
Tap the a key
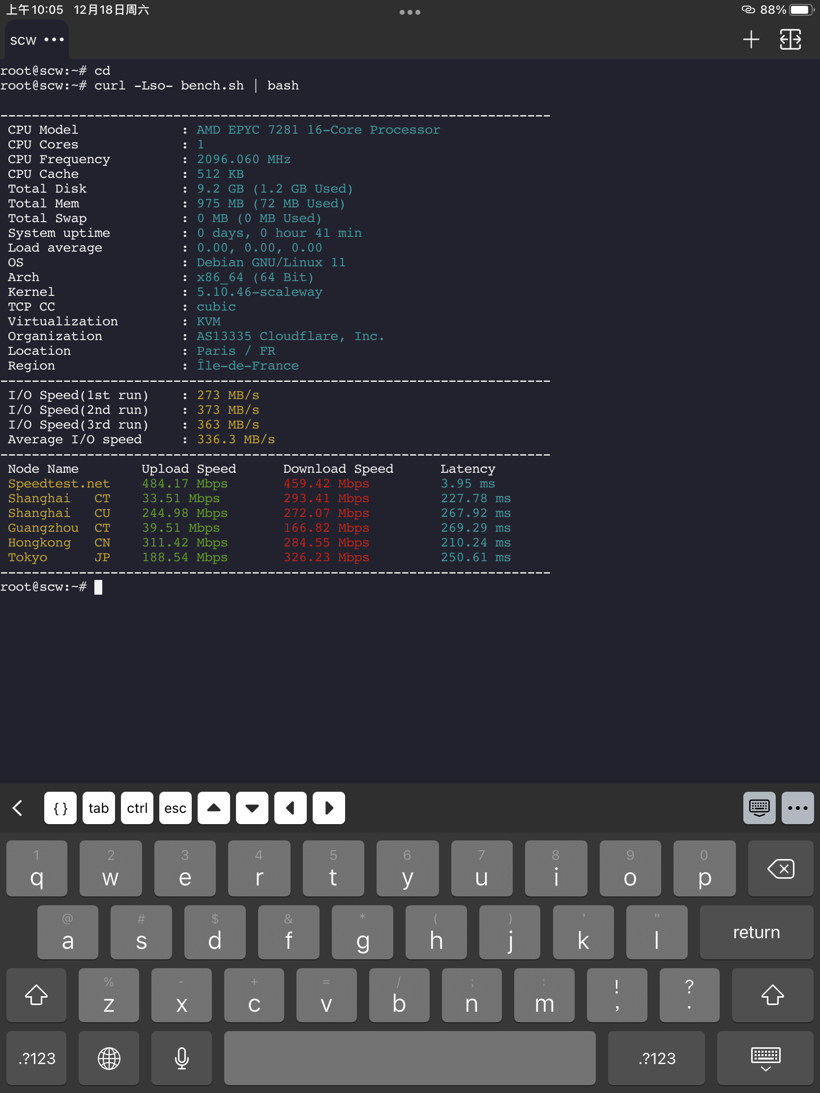click(x=68, y=932)
